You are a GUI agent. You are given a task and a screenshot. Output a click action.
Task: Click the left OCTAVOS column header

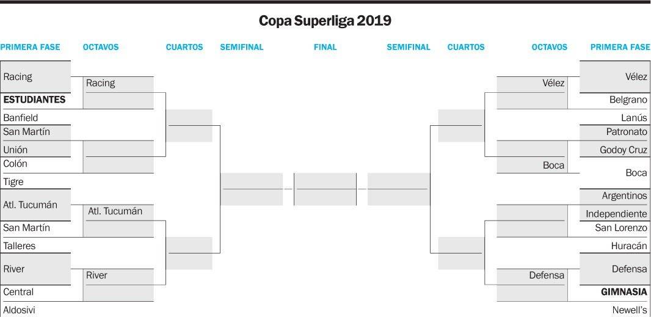pyautogui.click(x=101, y=48)
